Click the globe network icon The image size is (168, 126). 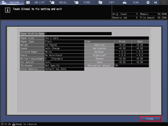click(x=148, y=2)
